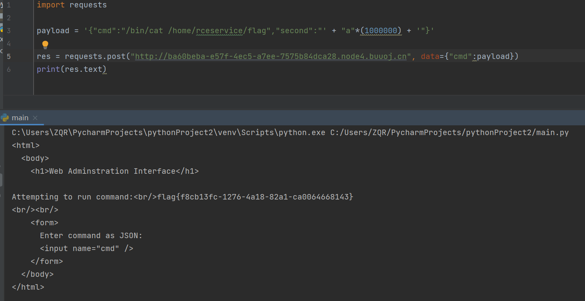Click 'rceservice' in the payload string
The width and height of the screenshot is (585, 301).
pos(219,31)
